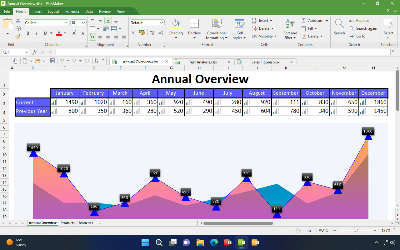The width and height of the screenshot is (400, 250).
Task: Decrease font size with the A- icon
Action: pos(83,33)
